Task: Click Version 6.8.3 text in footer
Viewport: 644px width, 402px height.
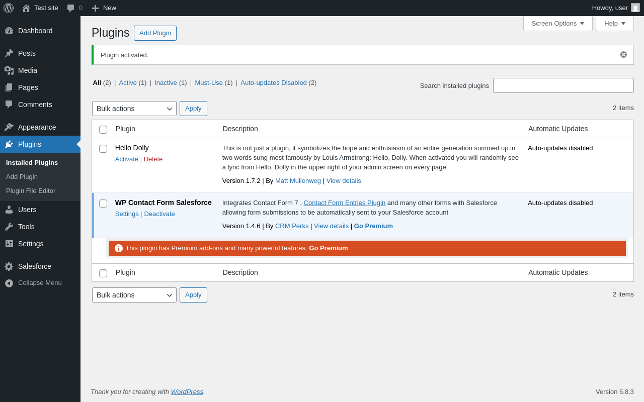Action: point(615,392)
